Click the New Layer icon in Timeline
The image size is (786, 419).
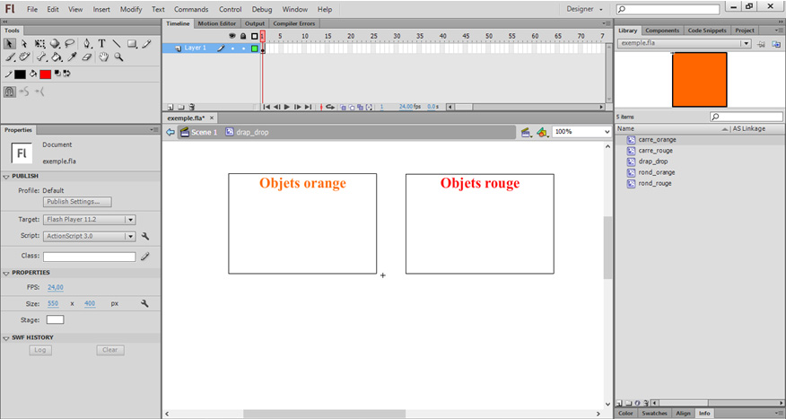coord(170,107)
